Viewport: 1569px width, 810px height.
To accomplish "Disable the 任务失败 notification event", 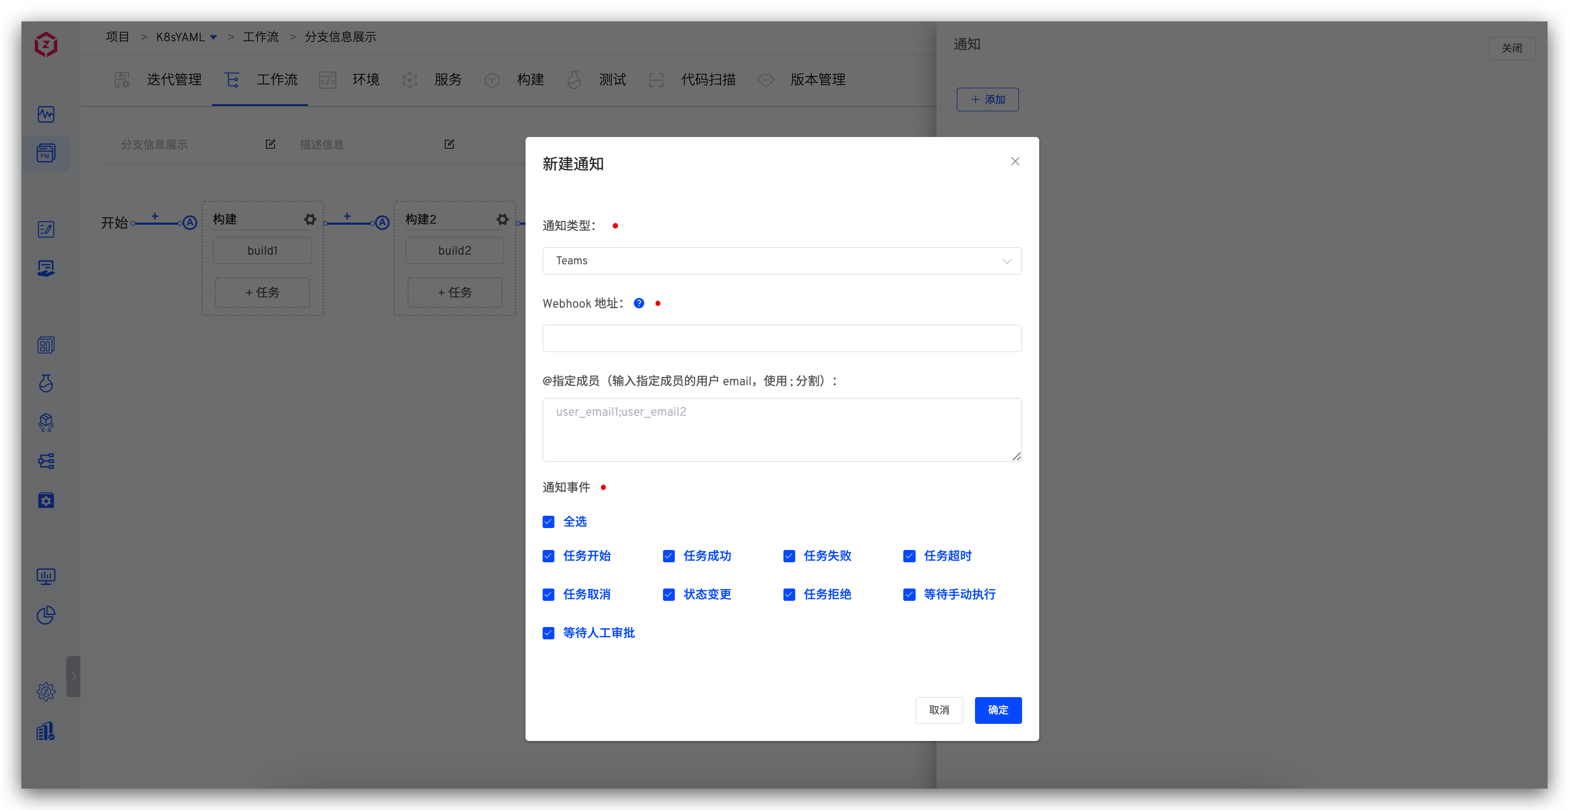I will coord(789,556).
